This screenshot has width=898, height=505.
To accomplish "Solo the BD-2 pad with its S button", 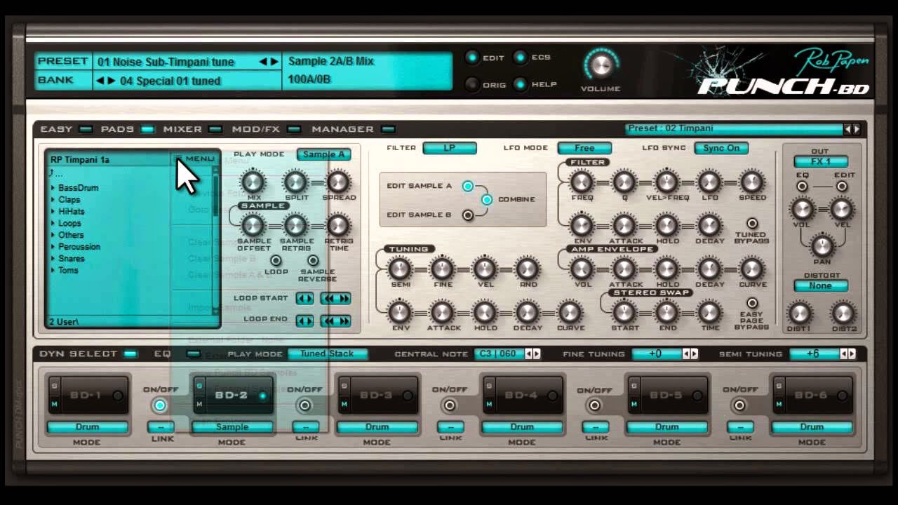I will (x=199, y=385).
